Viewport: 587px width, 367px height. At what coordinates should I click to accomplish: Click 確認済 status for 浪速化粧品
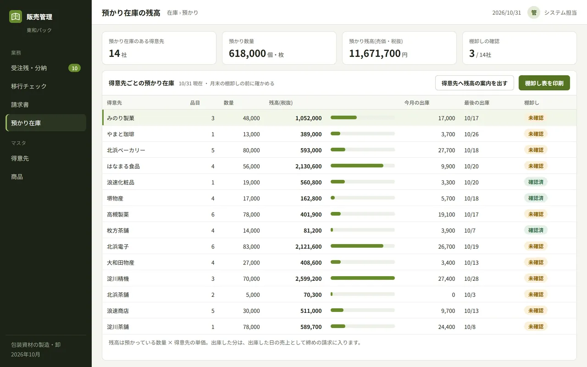536,182
